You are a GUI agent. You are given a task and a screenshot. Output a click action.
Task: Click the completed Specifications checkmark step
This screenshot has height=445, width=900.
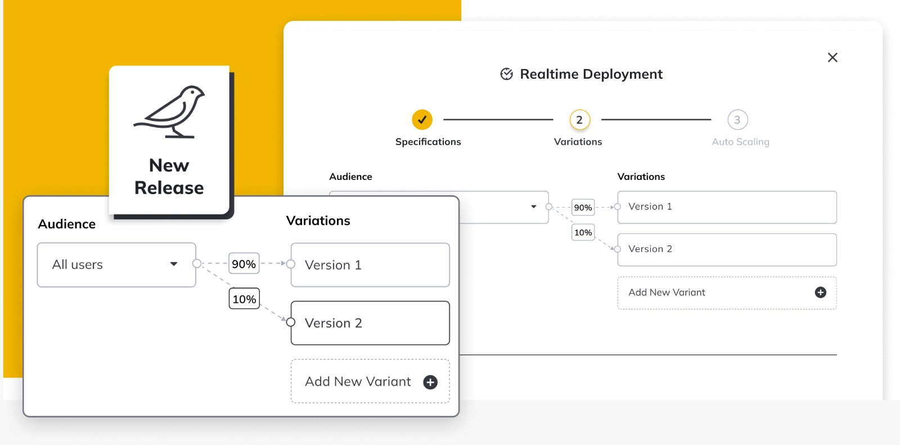[x=422, y=119]
